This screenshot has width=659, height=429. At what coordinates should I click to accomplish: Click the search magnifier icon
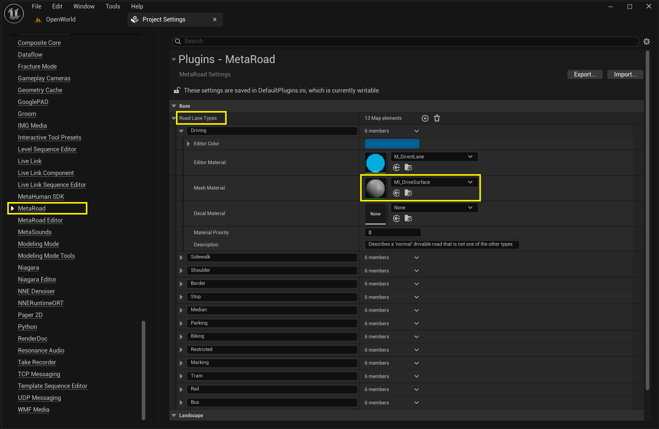[x=178, y=41]
